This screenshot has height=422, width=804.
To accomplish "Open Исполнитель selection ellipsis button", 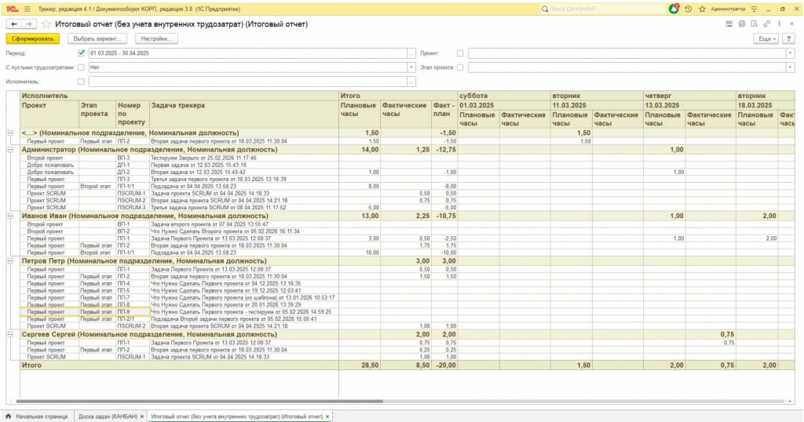I will point(411,82).
